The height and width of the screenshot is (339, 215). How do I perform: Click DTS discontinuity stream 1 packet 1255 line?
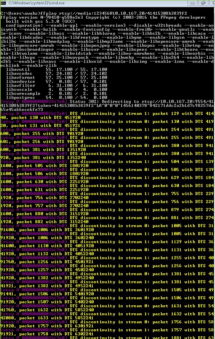pos(107,258)
